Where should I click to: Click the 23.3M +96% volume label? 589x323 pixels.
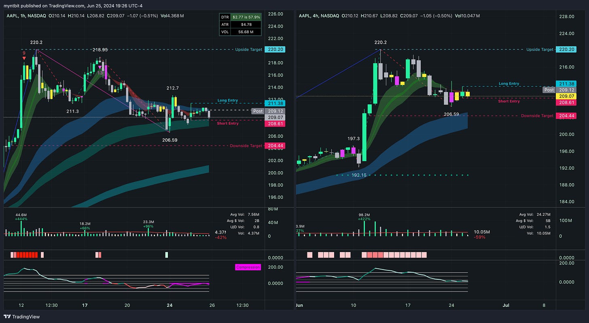149,224
